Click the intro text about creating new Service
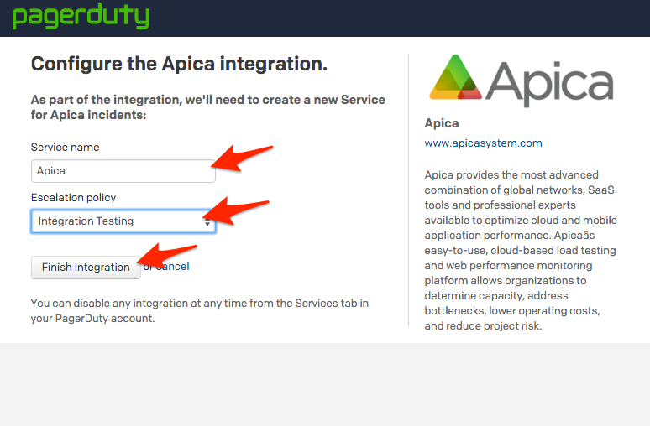 tap(207, 107)
